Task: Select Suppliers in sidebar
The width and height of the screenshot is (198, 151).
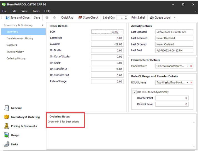Action: pos(12,45)
